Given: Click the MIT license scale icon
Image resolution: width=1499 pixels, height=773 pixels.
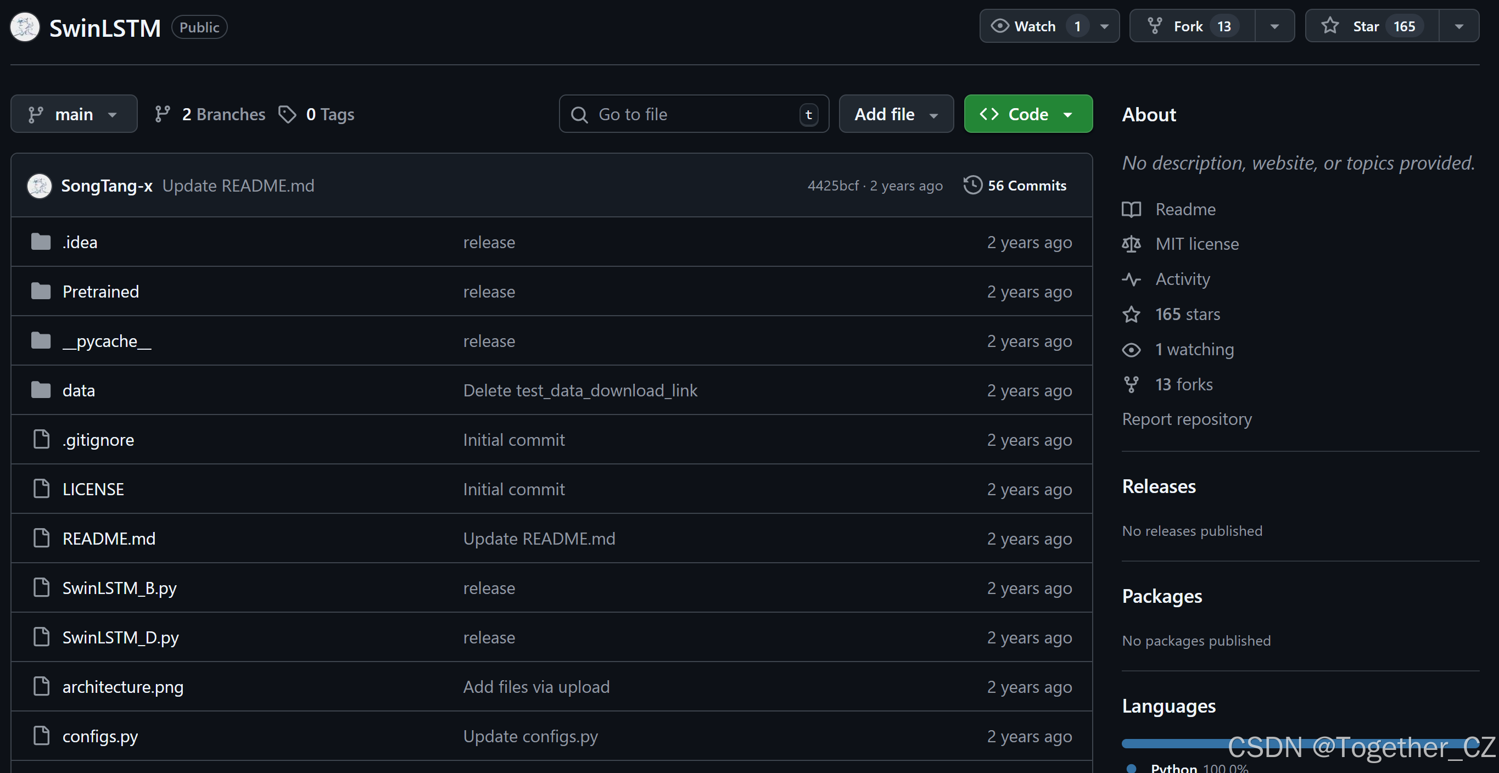Looking at the screenshot, I should pos(1131,244).
